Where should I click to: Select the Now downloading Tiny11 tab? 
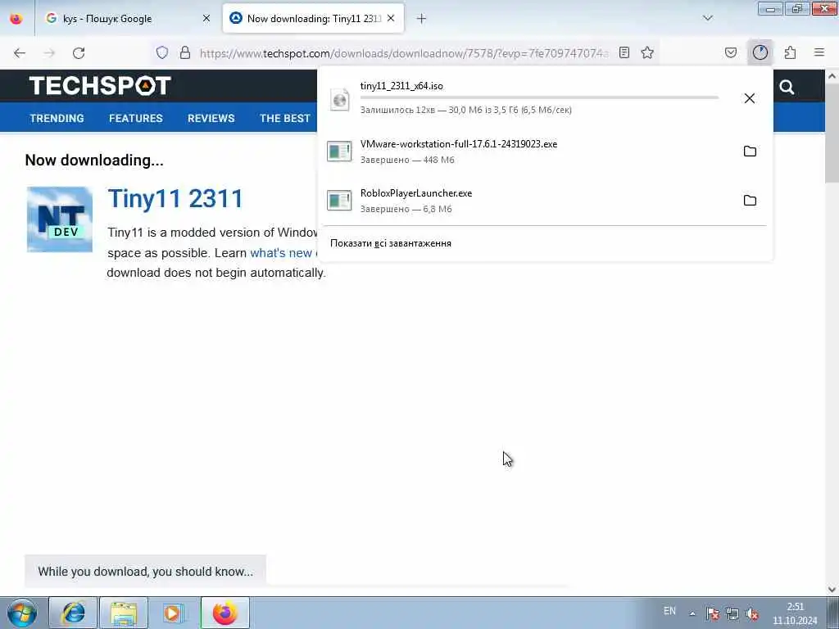(x=313, y=19)
